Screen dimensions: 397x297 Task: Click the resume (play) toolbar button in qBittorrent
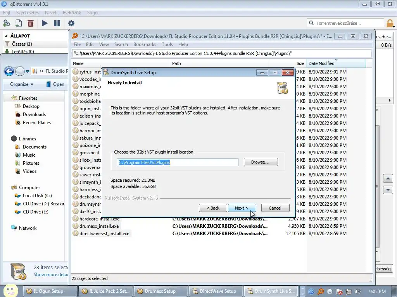click(45, 23)
